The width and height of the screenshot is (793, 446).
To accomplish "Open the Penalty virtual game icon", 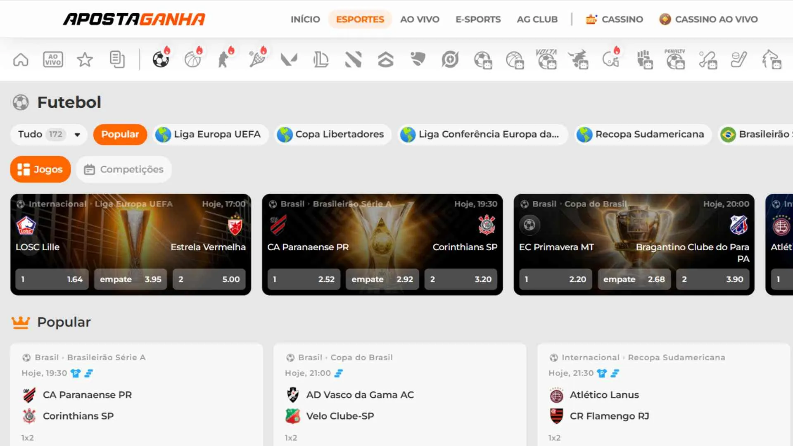I will (676, 59).
